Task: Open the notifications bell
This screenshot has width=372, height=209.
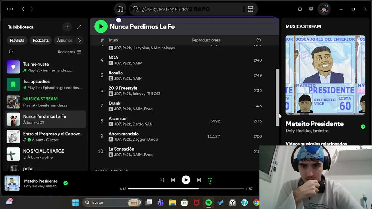Action: [x=300, y=9]
